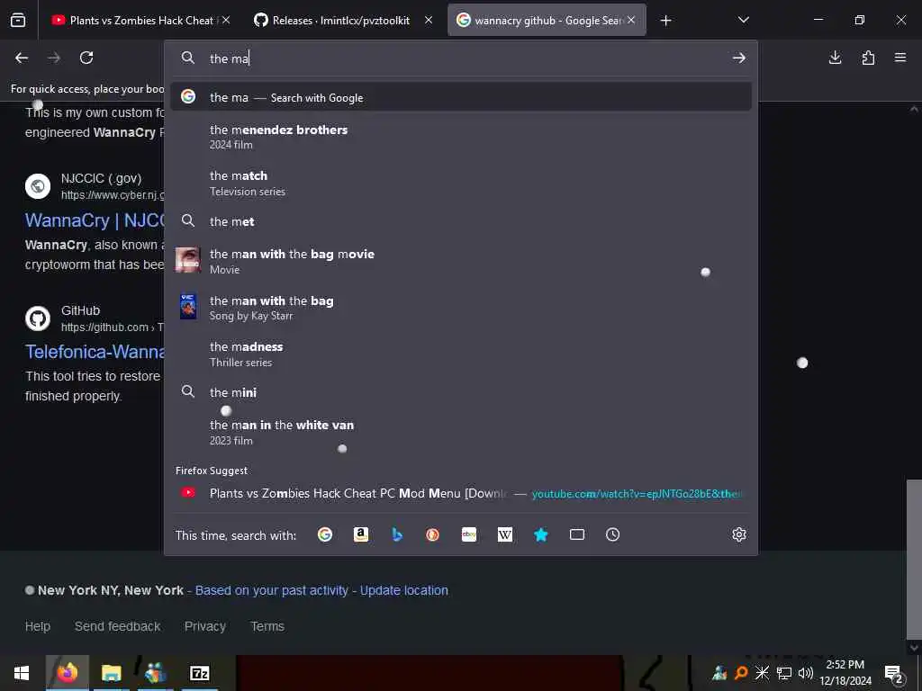Click the browser Back arrow
Screen dimensions: 922x691
click(x=22, y=58)
